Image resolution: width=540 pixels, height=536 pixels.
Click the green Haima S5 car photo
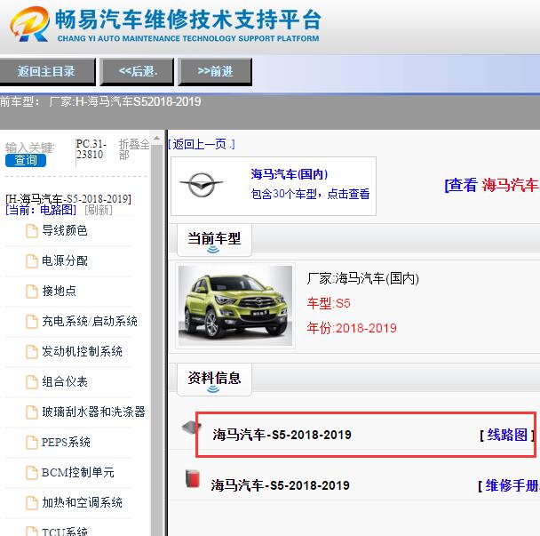click(235, 306)
